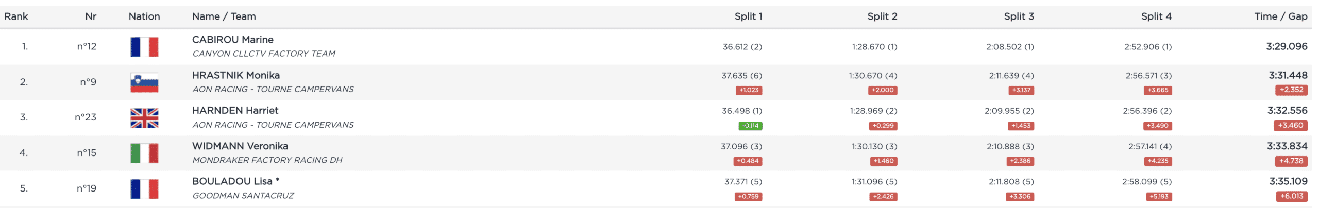Click the French flag beside BOULADOU Lisa
The height and width of the screenshot is (208, 1319).
(x=144, y=189)
